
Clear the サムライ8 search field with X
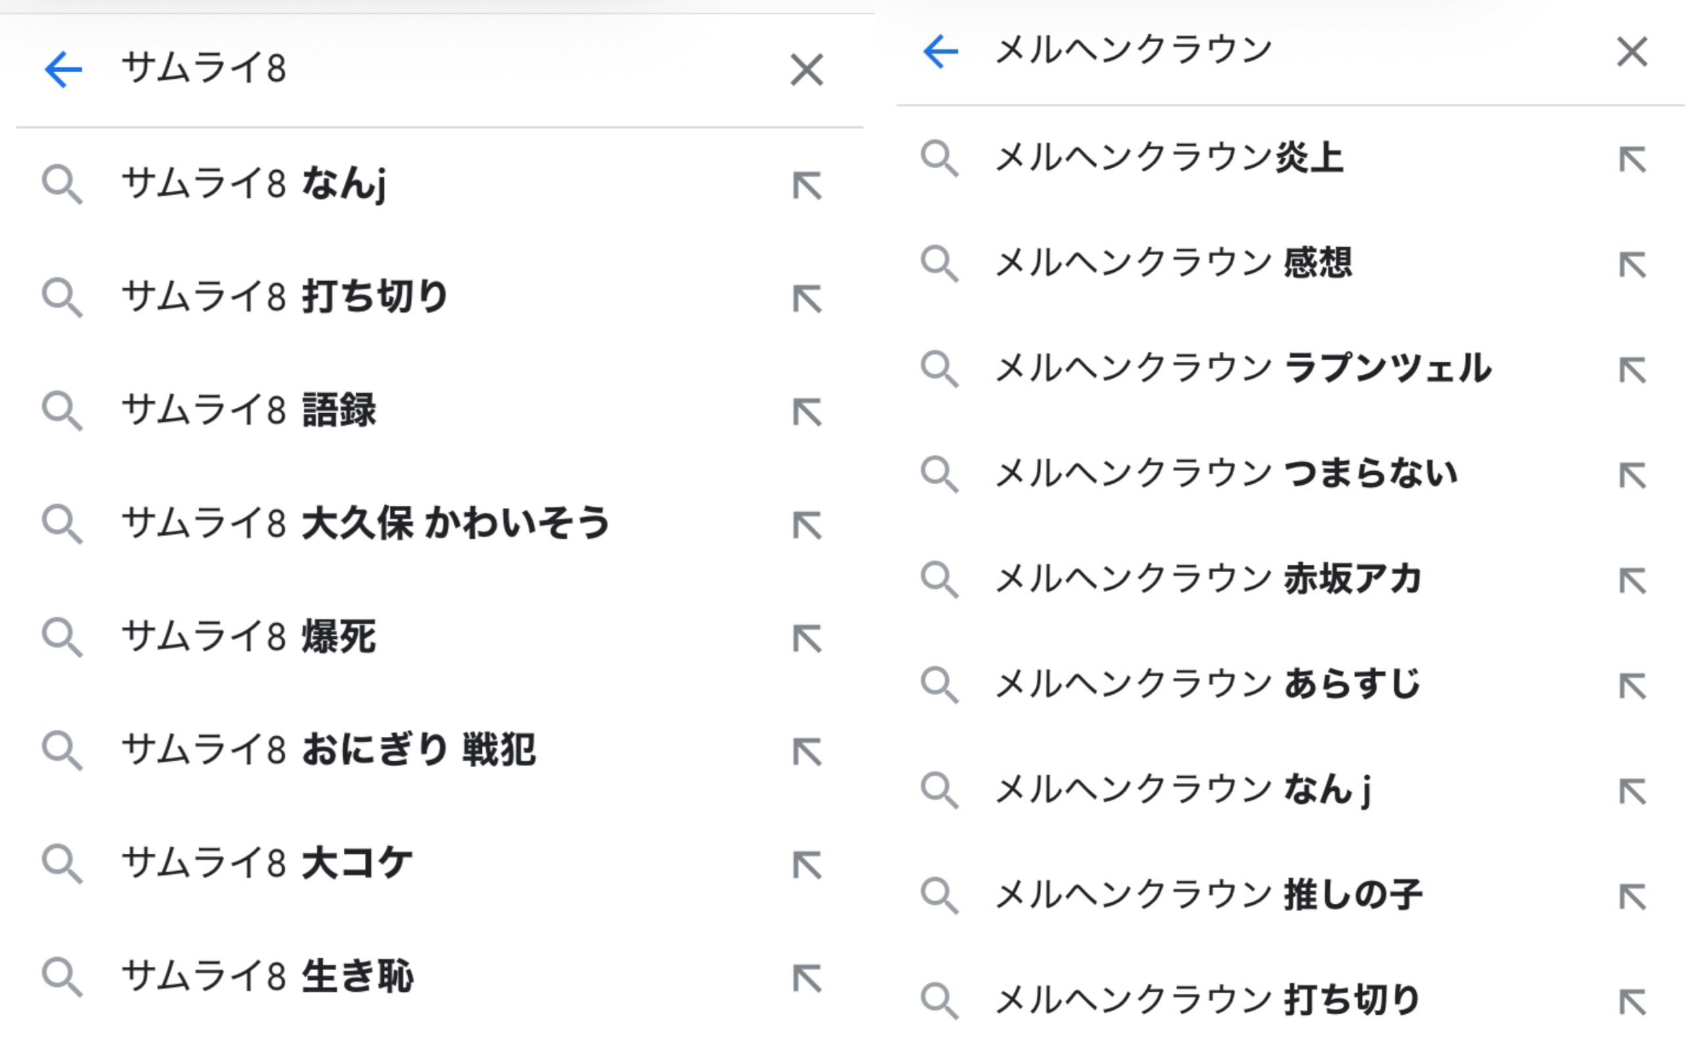coord(807,70)
